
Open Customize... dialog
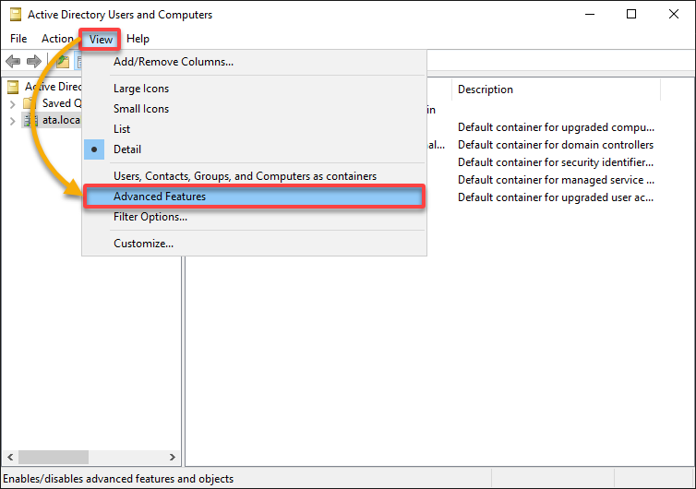pyautogui.click(x=255, y=244)
